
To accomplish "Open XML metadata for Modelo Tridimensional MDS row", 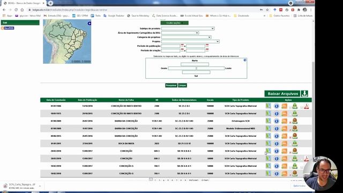I will coord(285,129).
